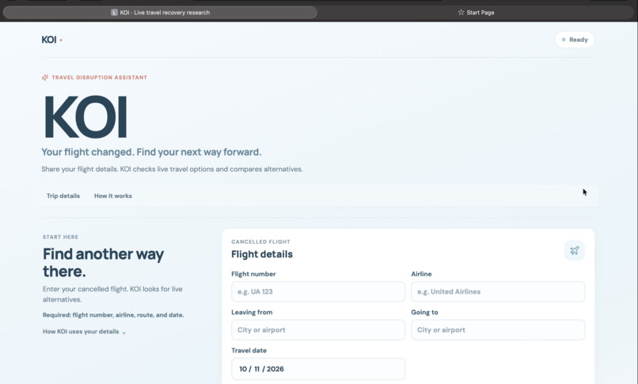
Task: Click the 'Cancelled Flight' label
Action: pos(260,241)
